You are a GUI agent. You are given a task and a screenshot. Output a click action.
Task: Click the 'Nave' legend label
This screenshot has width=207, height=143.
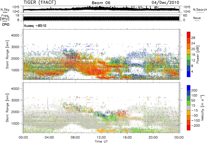[197, 18]
